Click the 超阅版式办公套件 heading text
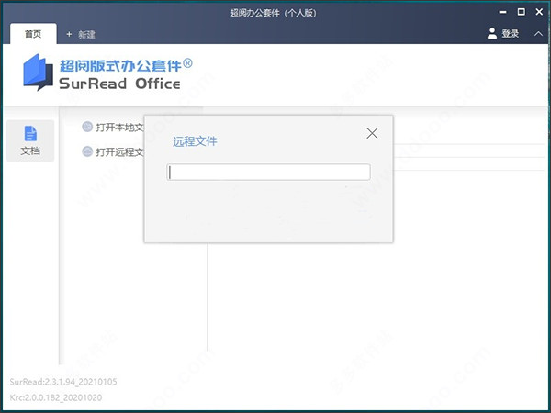Screen dimensions: 551x413 click(x=126, y=65)
